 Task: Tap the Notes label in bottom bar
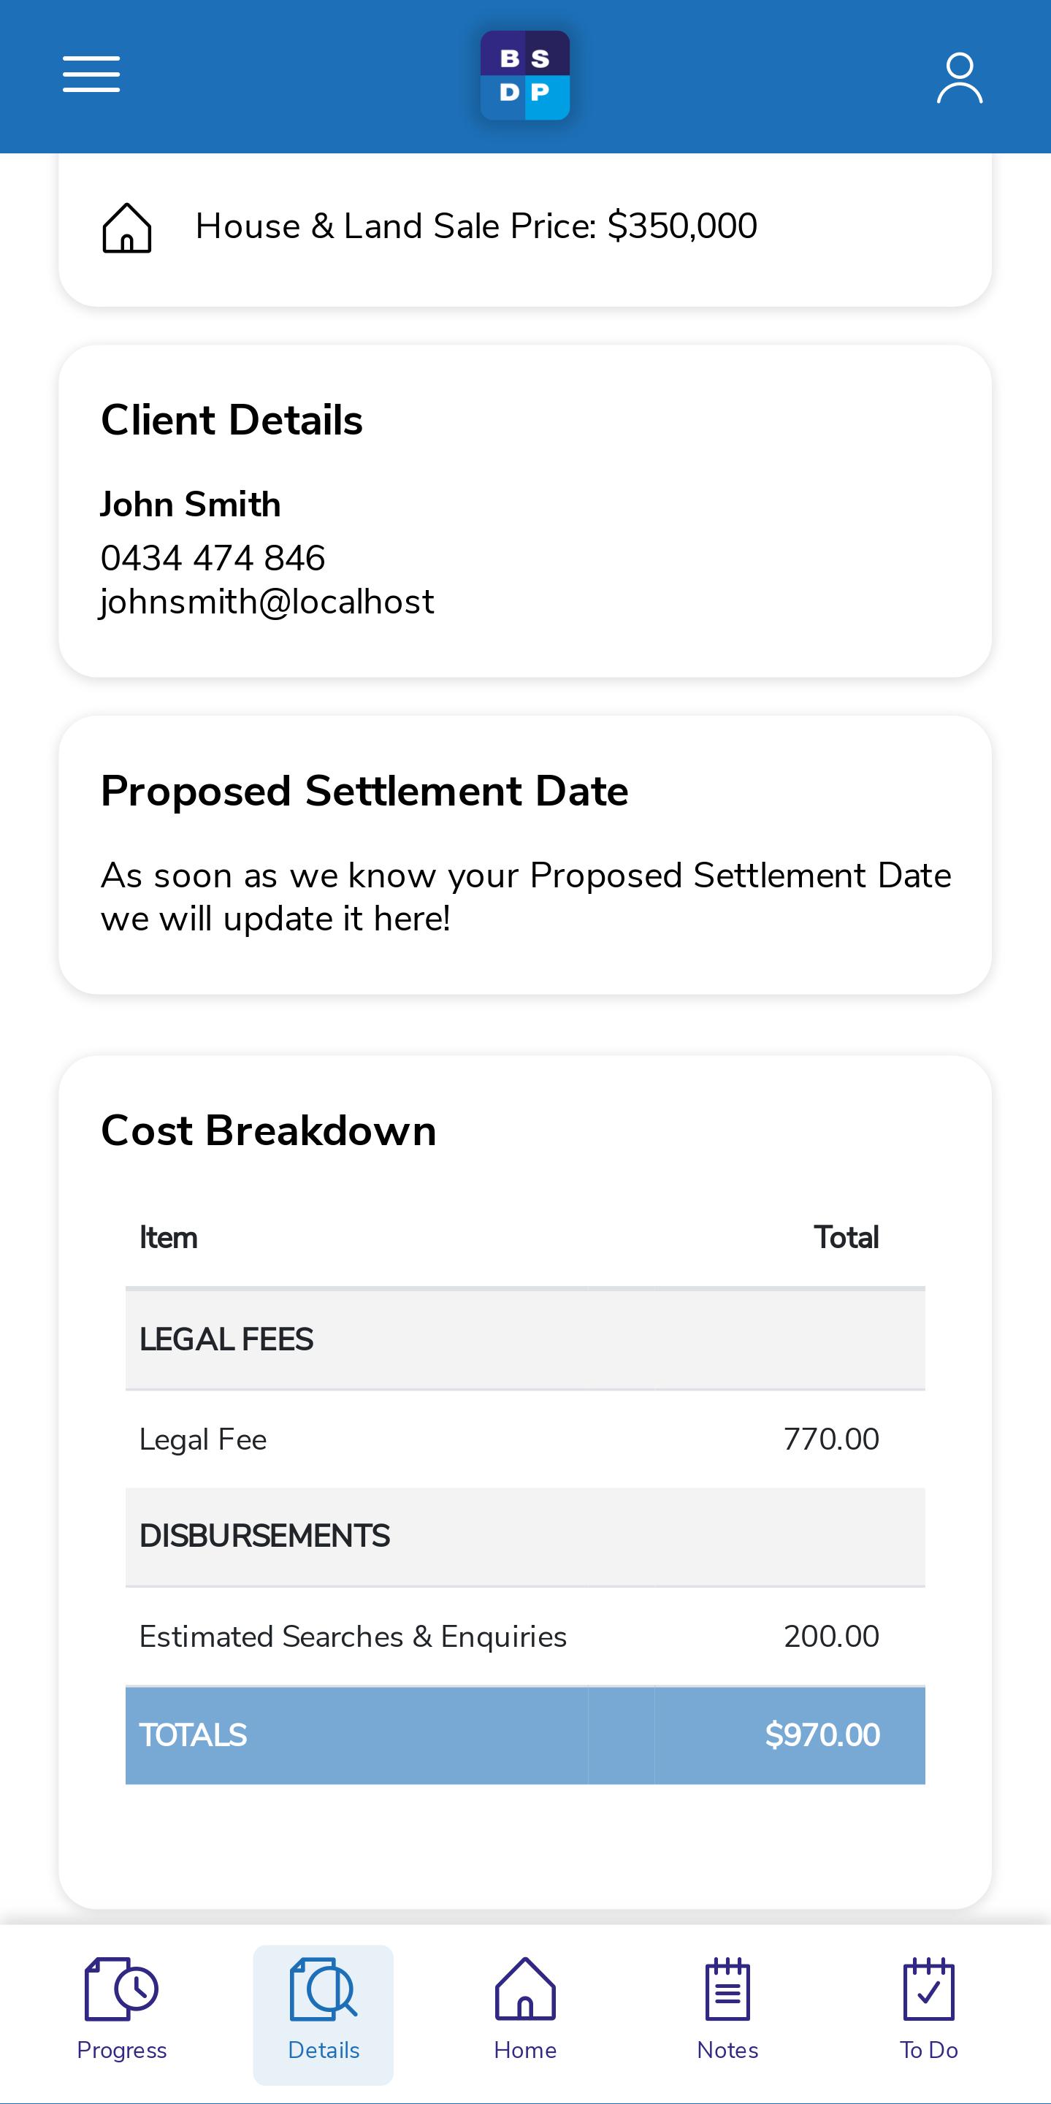[727, 2050]
